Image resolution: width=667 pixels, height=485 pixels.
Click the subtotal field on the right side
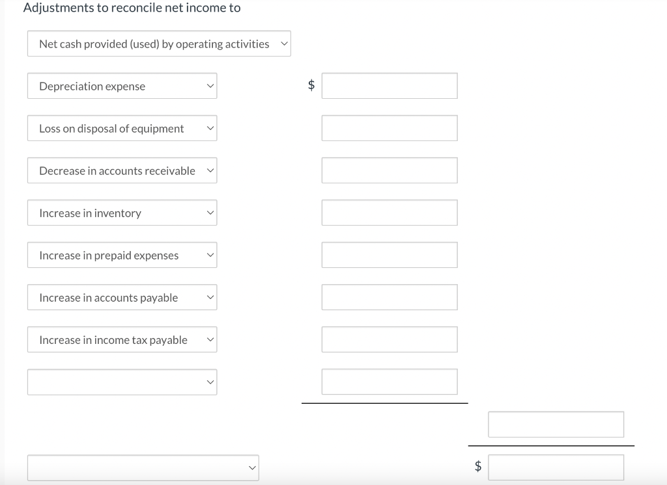tap(556, 424)
